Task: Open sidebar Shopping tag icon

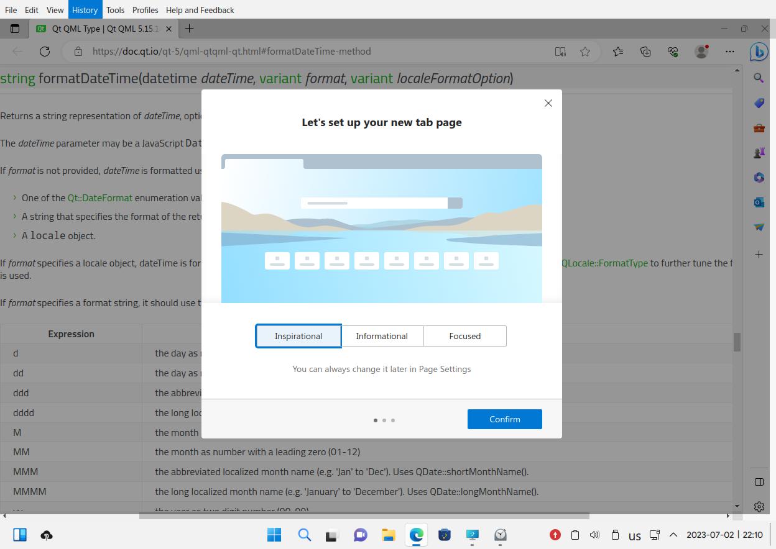Action: click(x=759, y=103)
